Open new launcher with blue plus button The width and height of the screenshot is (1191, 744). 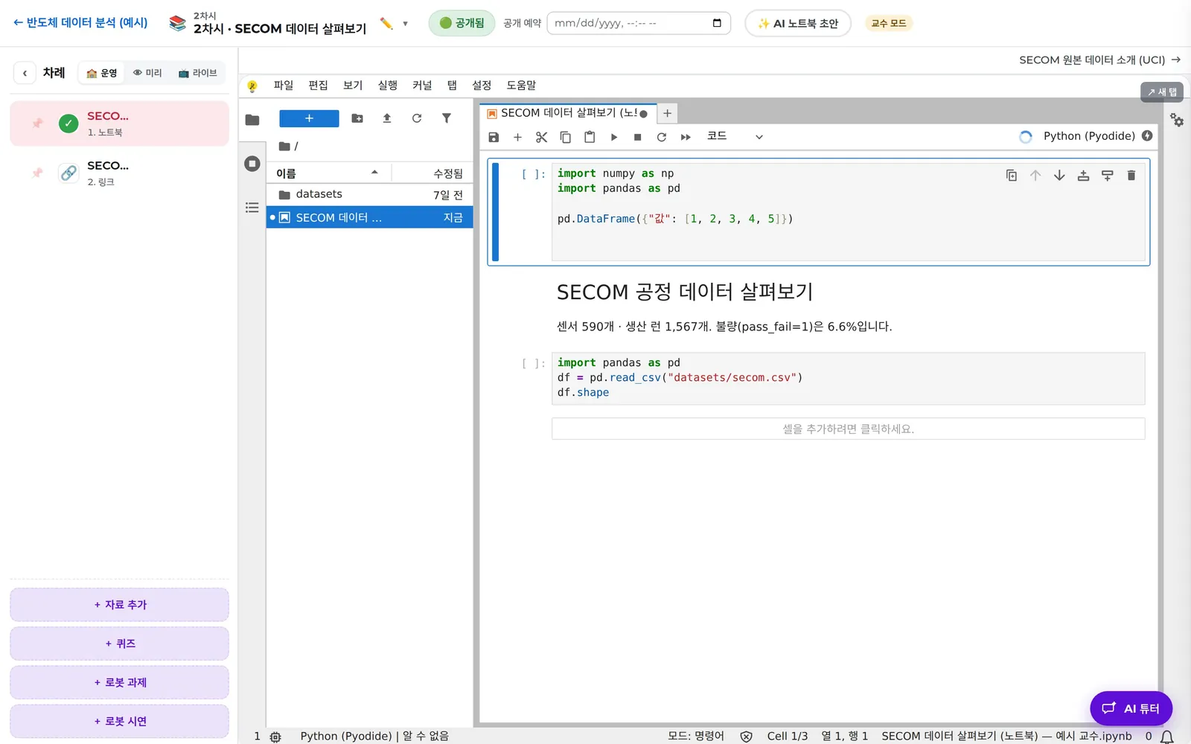point(309,118)
